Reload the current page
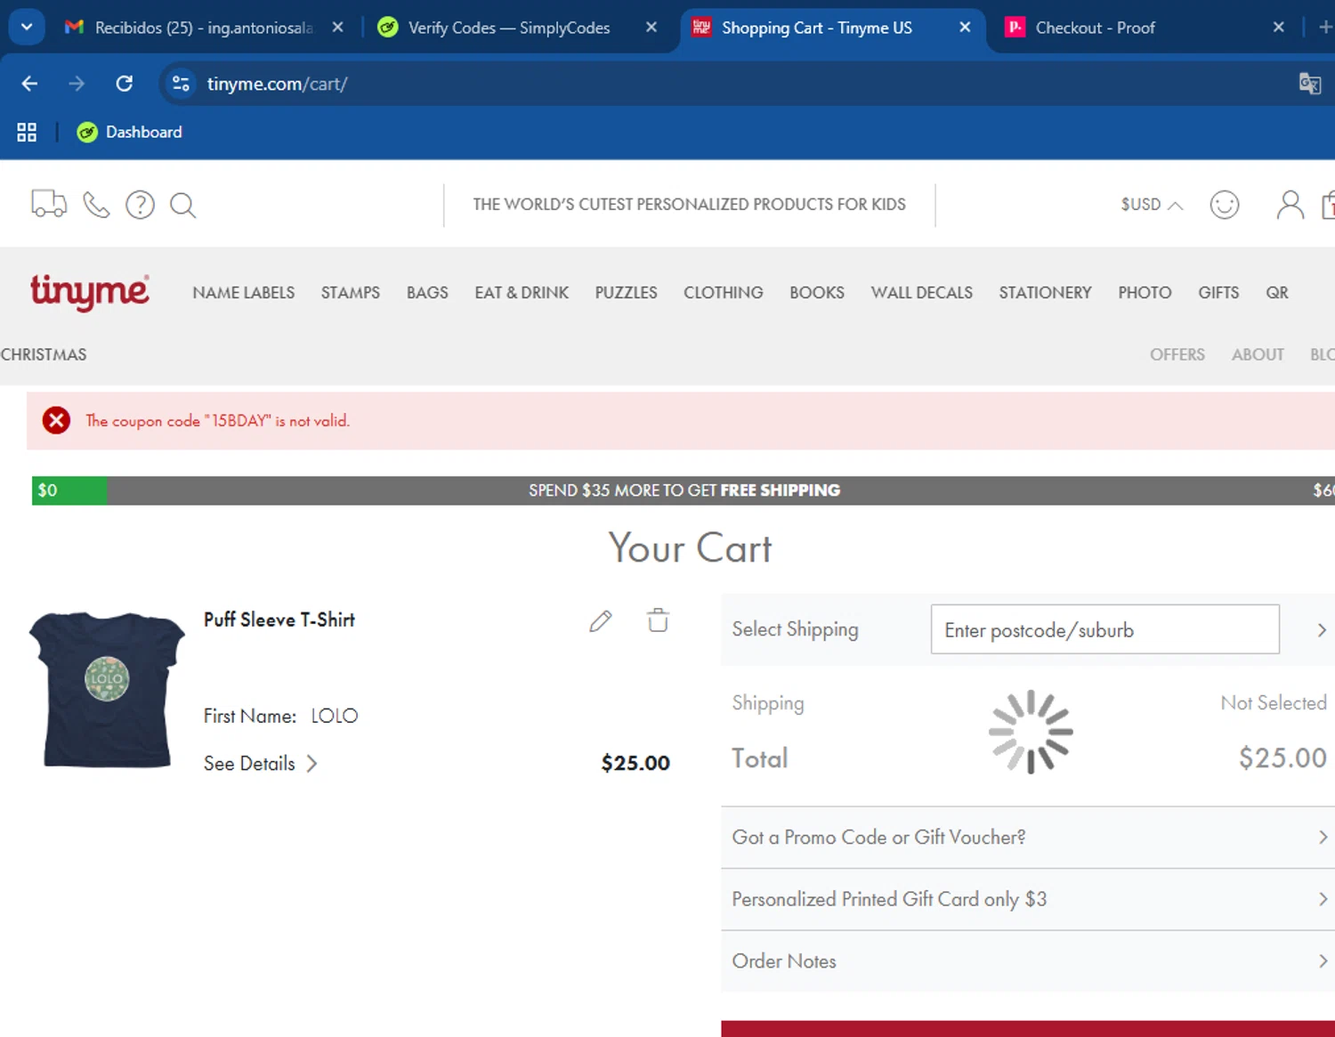 (x=125, y=84)
